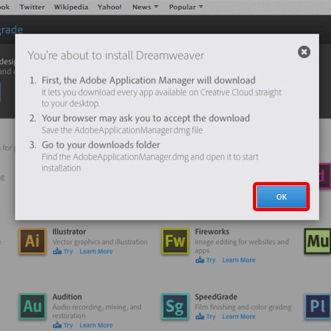The image size is (331, 331).
Task: Close the install Dreamweaver dialog
Action: 304,52
